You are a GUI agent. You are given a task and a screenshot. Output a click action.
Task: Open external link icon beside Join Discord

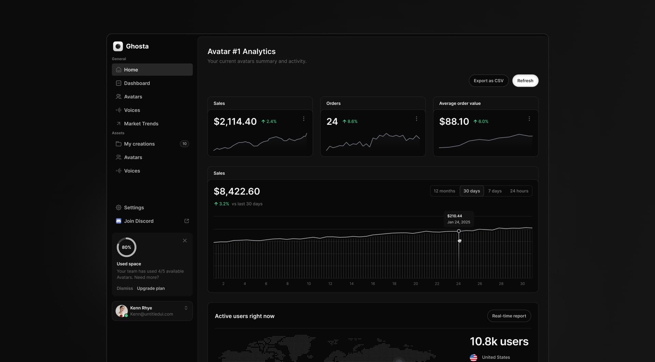pos(187,221)
